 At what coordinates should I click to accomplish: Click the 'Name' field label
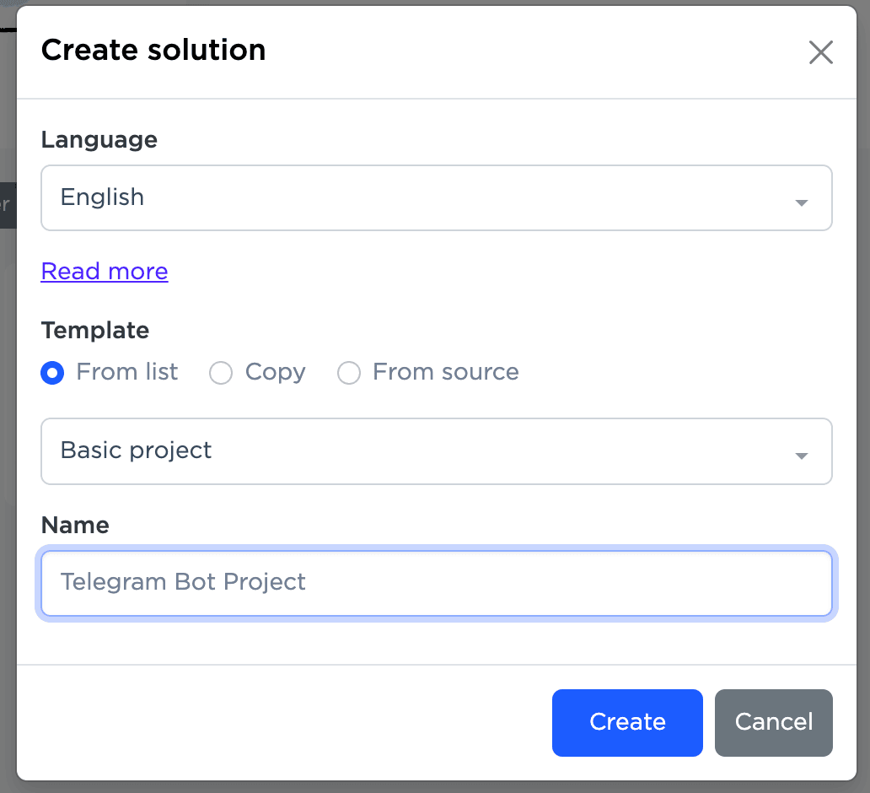[75, 526]
